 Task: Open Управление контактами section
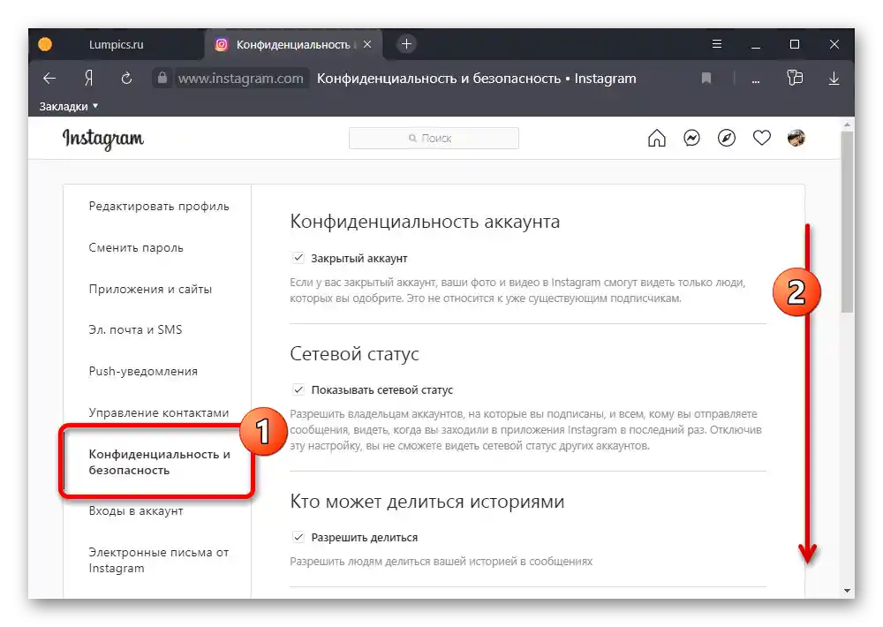(159, 413)
